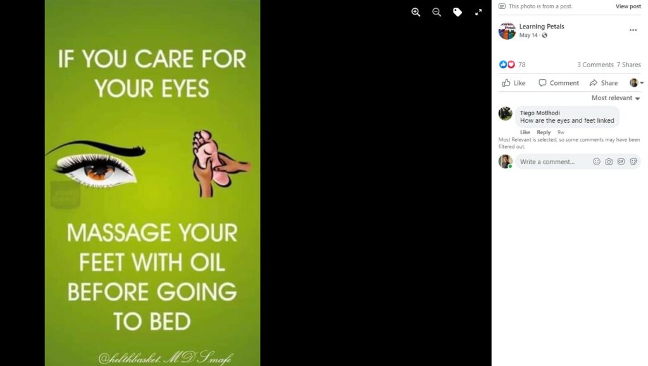Enter fullscreen photo view
Image resolution: width=648 pixels, height=366 pixels.
click(478, 13)
